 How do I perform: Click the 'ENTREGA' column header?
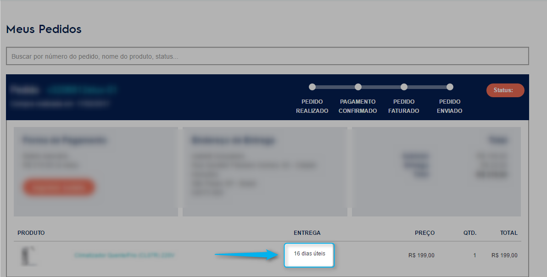307,233
